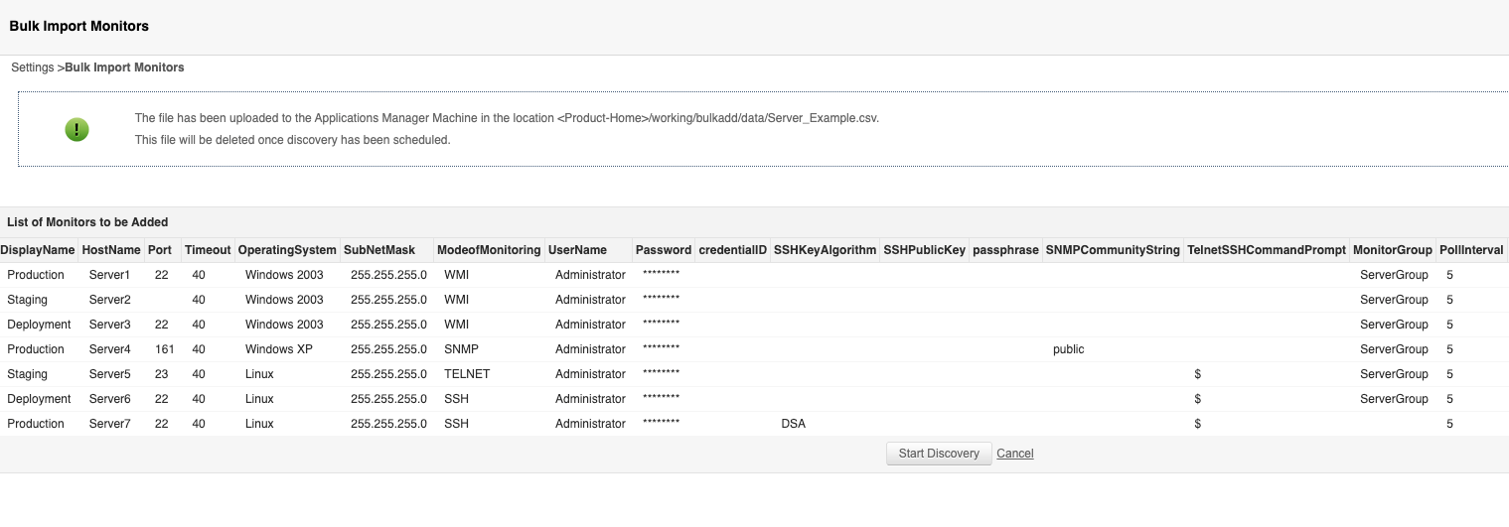Click port value 161 for Server4
The width and height of the screenshot is (1509, 527).
click(x=165, y=349)
